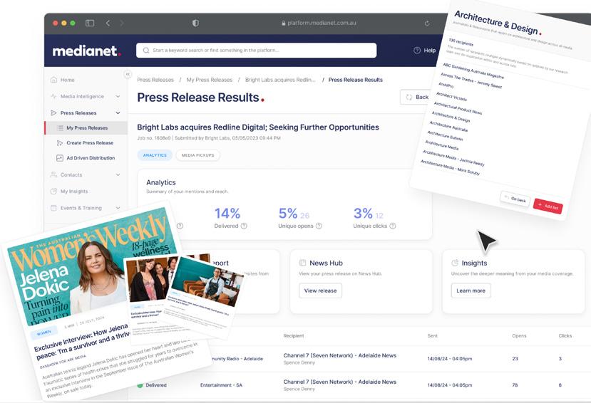Open My Press Releases
591x403 pixels.
click(87, 128)
